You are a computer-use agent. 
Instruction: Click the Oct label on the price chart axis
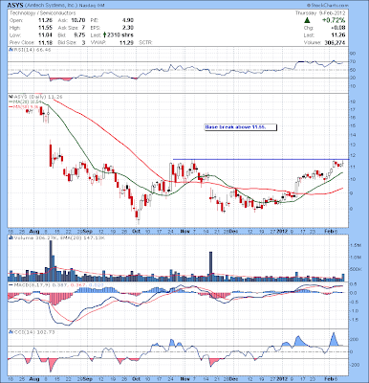137,231
